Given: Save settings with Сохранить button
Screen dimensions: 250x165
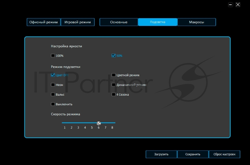Looking at the screenshot, I should tap(193, 154).
